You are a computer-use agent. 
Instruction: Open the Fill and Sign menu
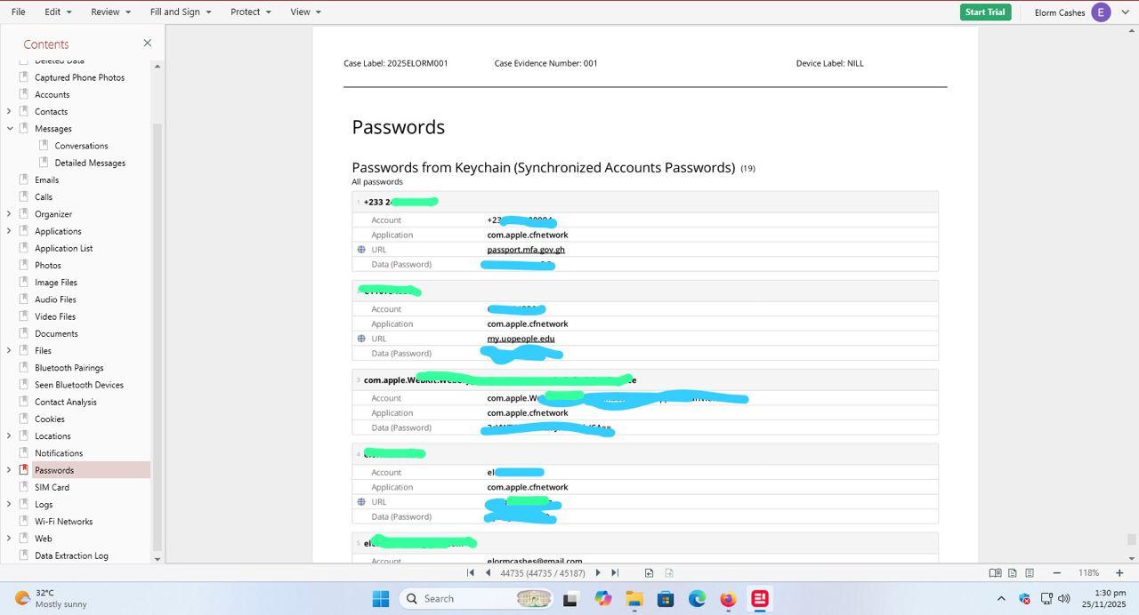pos(181,12)
